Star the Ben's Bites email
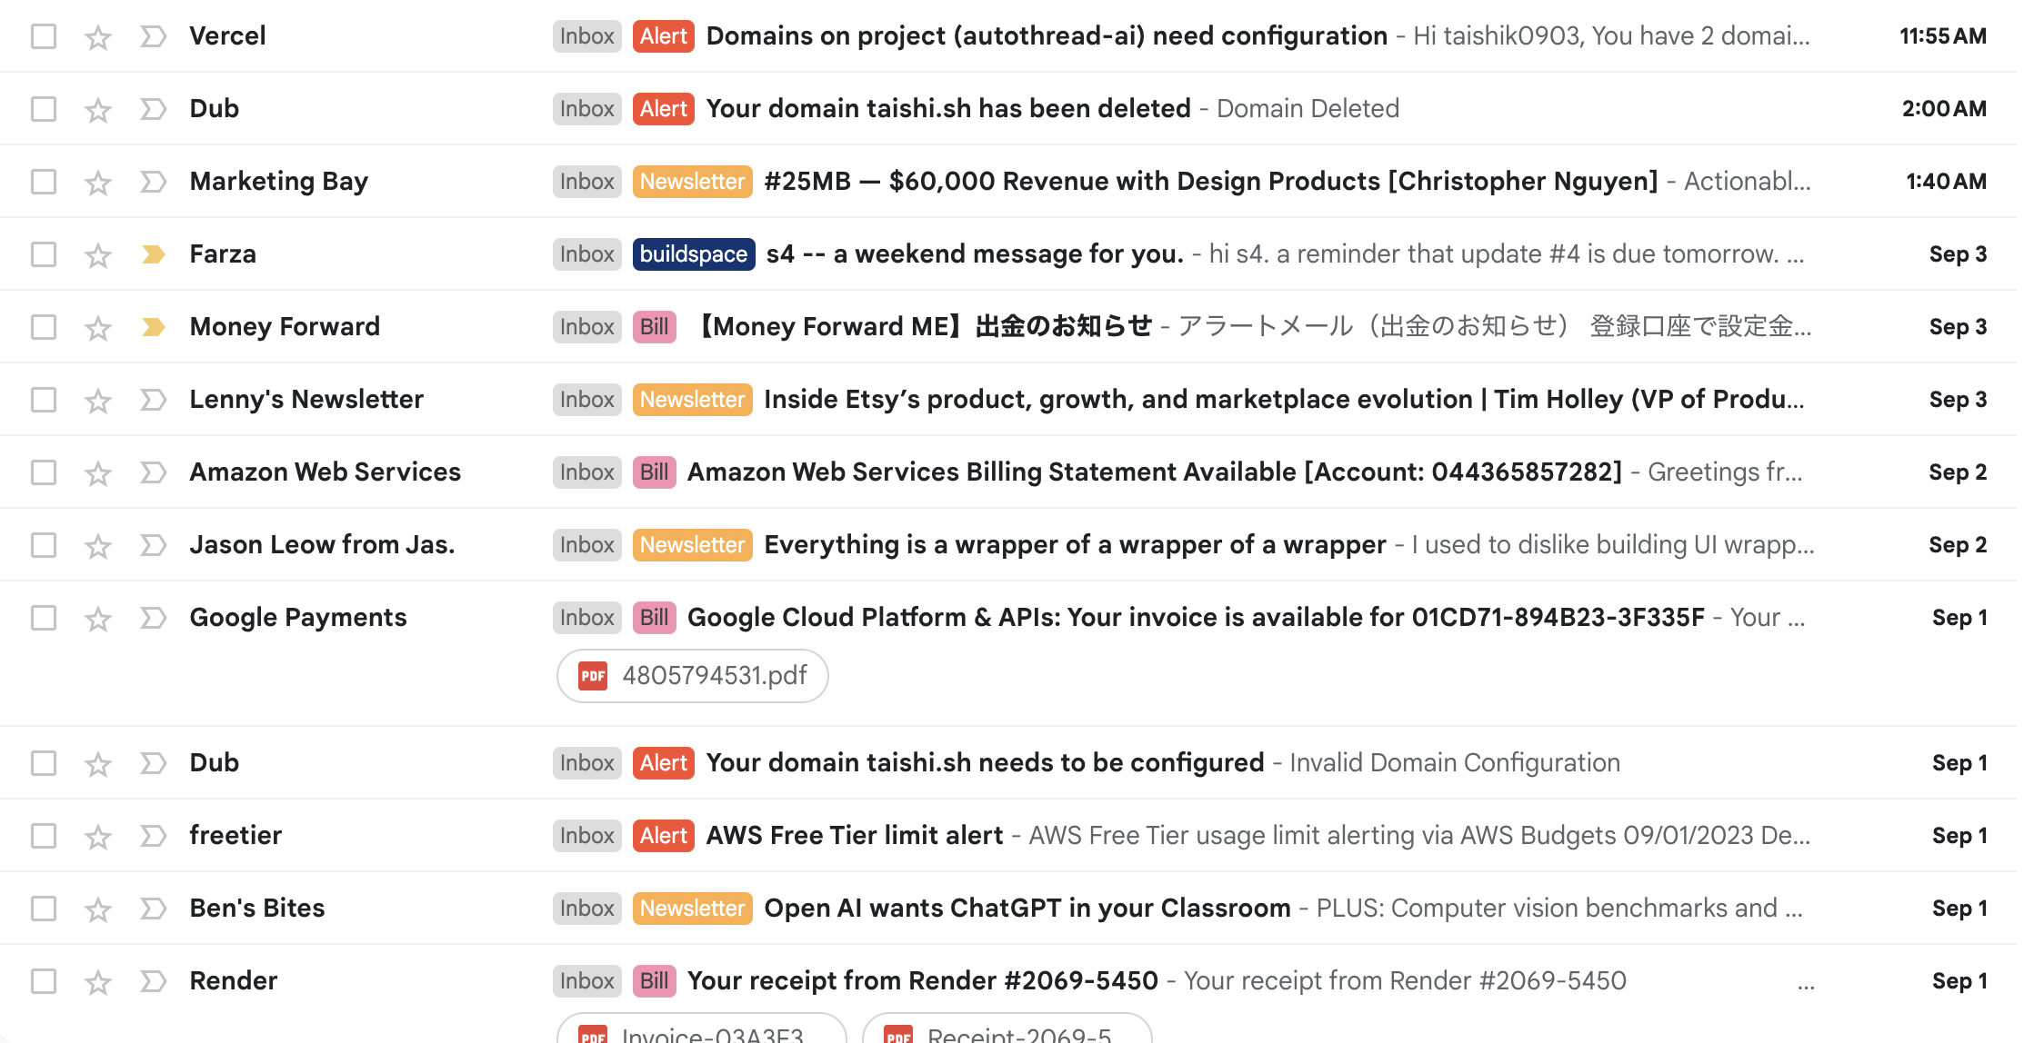Viewport: 2024px width, 1043px height. pos(98,909)
